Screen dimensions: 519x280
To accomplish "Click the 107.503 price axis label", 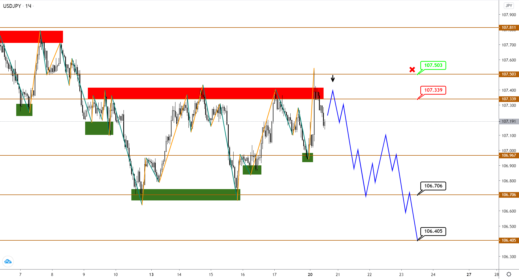I will pos(509,74).
